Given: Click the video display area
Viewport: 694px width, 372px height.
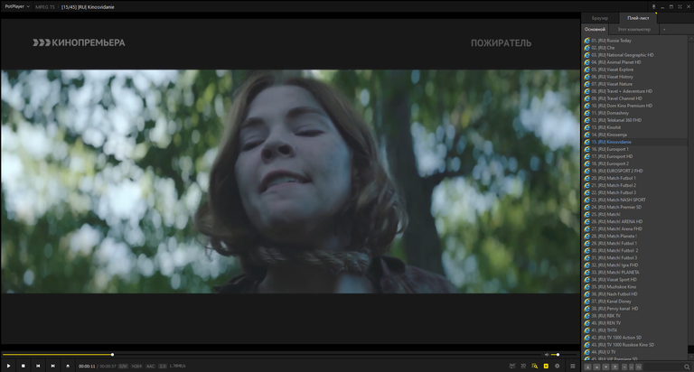Looking at the screenshot, I should pyautogui.click(x=290, y=181).
